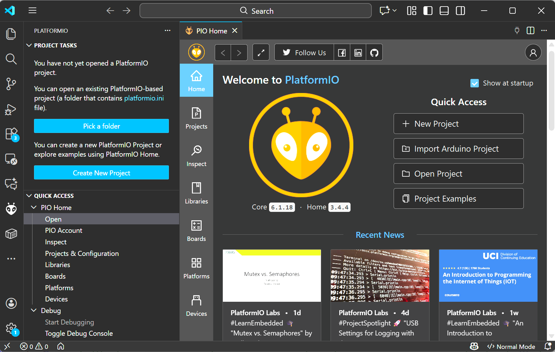Click New Project in Quick Access
This screenshot has height=352, width=555.
(x=459, y=124)
